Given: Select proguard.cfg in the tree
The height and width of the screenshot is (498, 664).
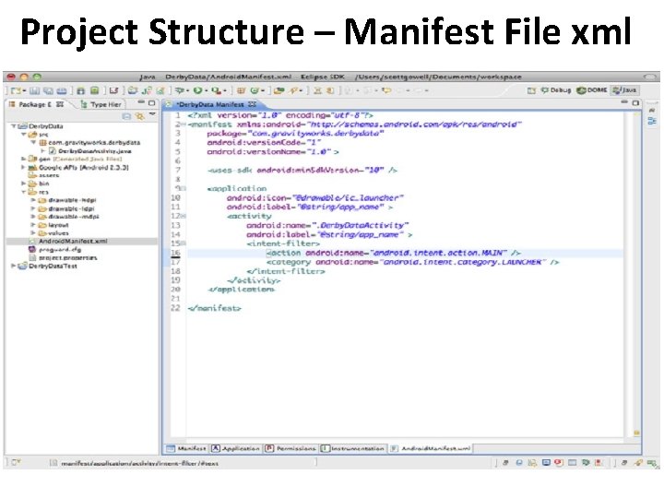Looking at the screenshot, I should (x=59, y=249).
